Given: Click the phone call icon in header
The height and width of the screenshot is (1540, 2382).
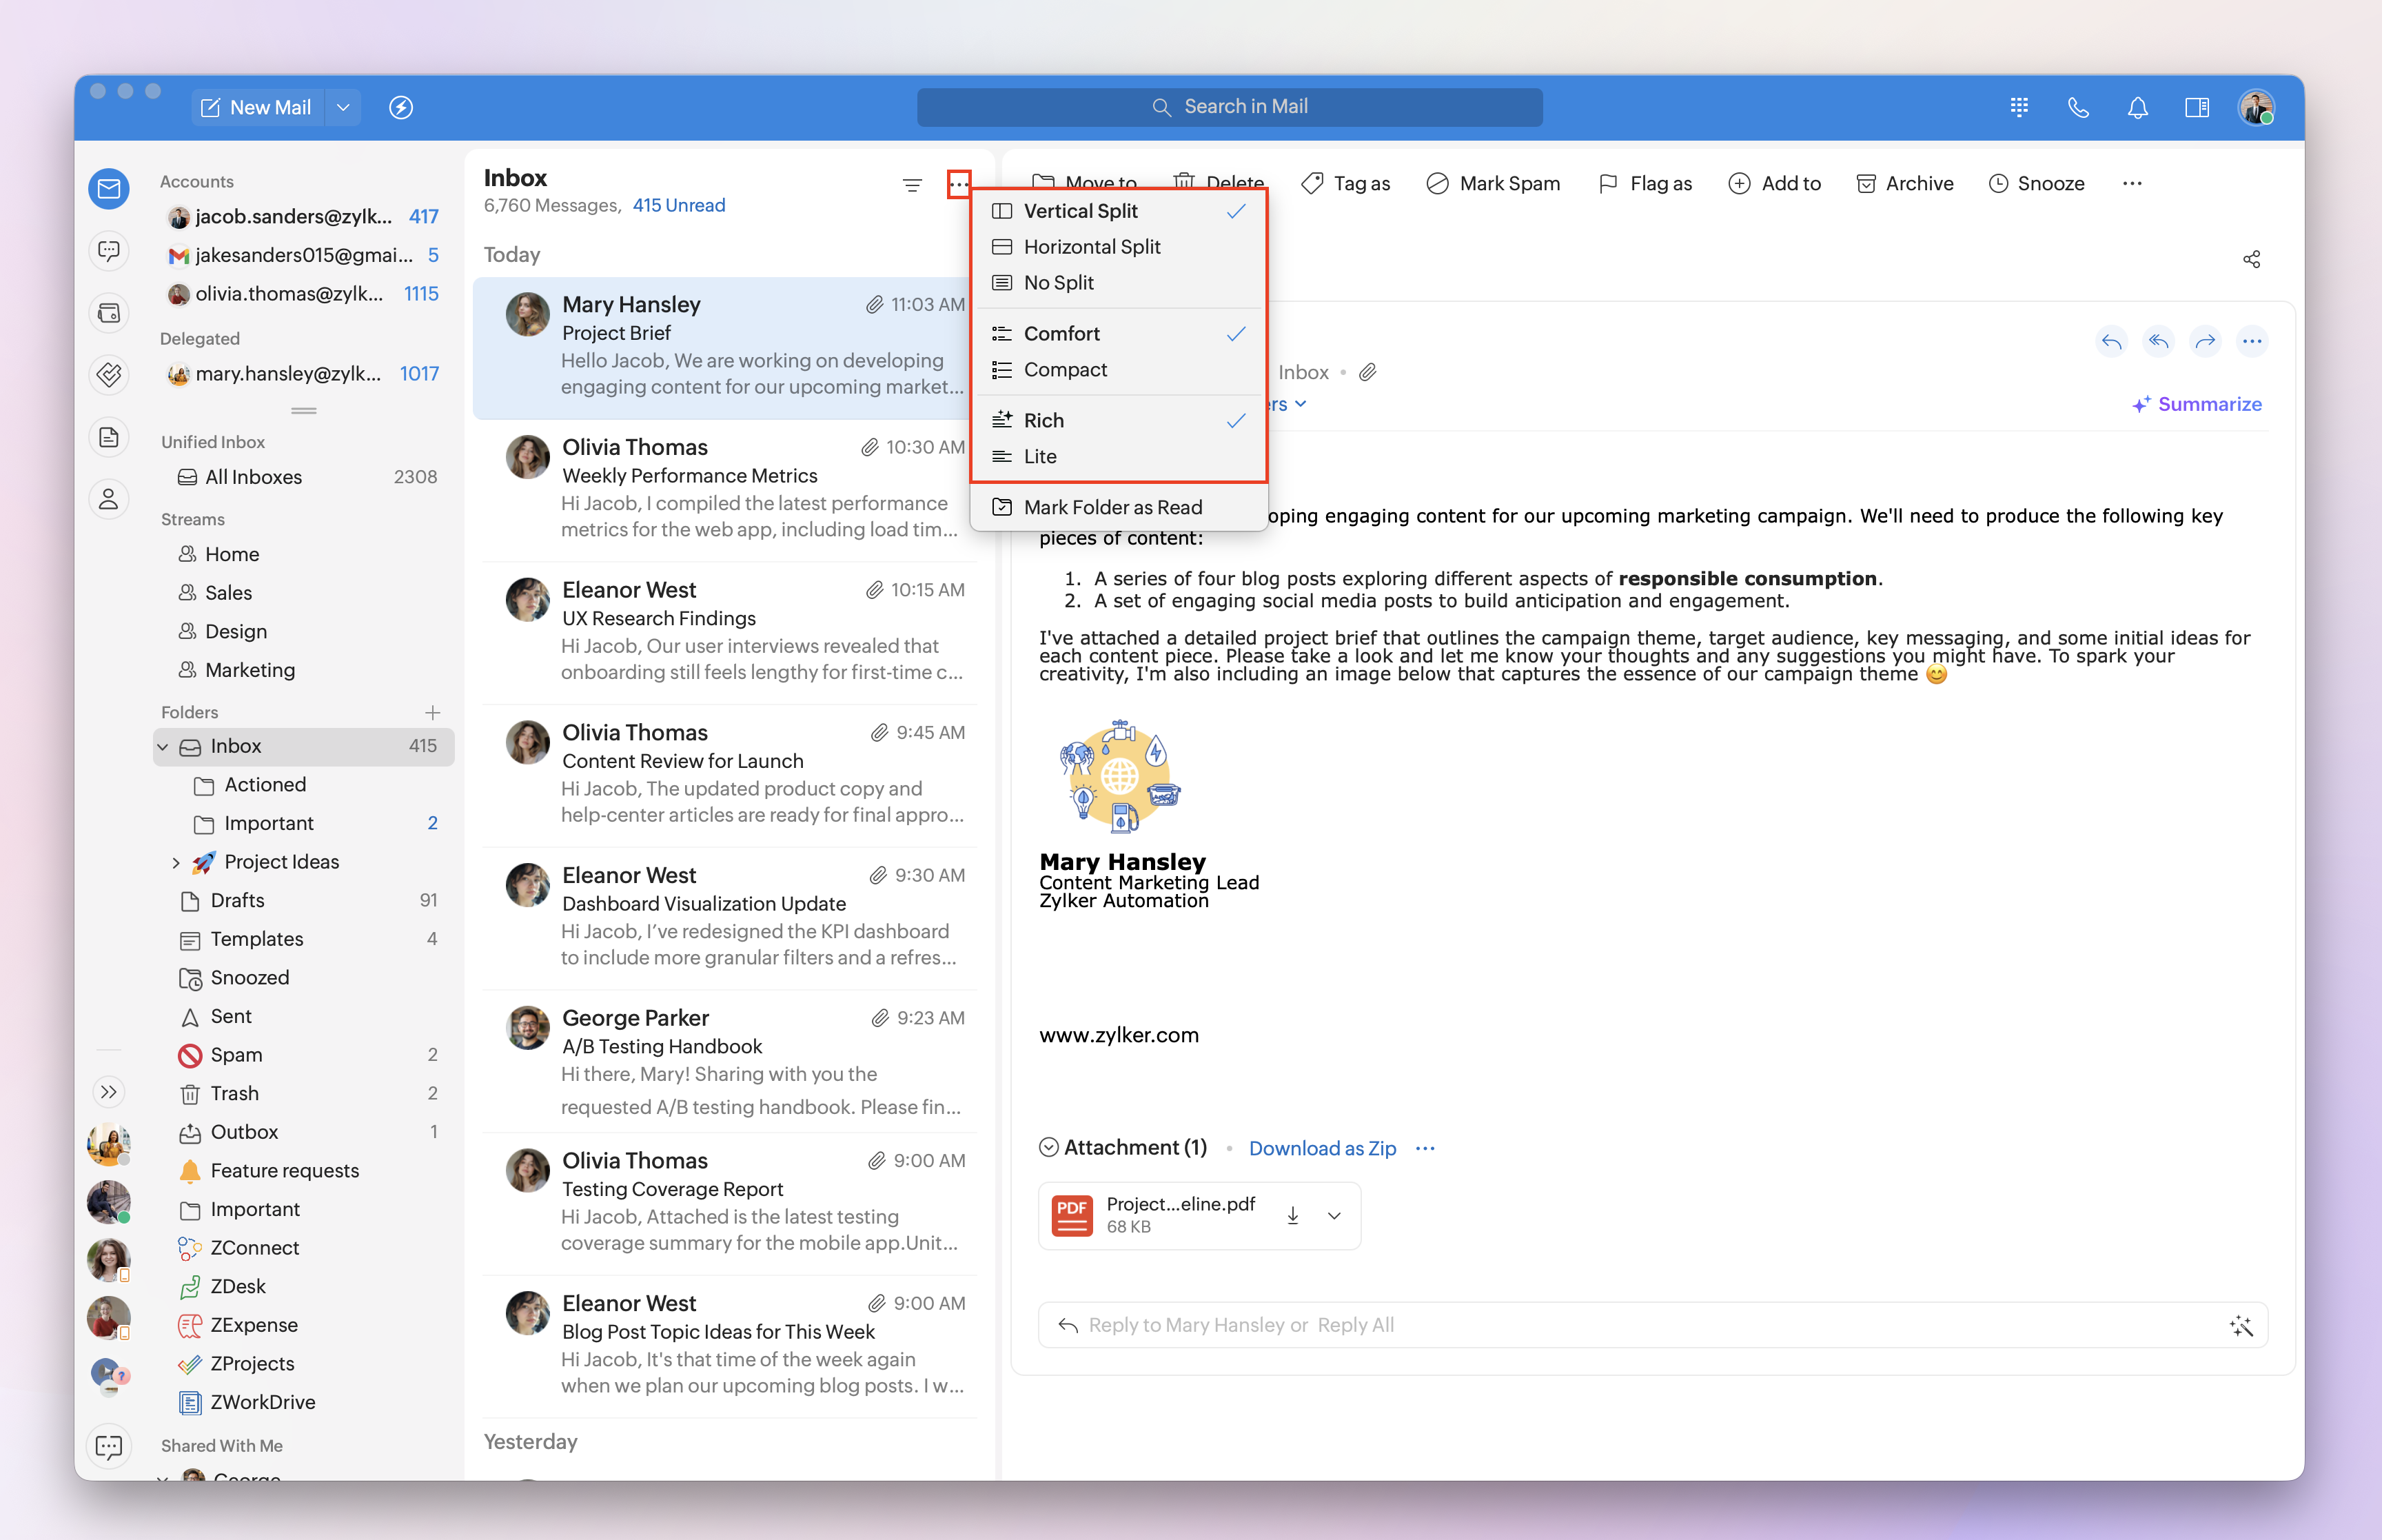Looking at the screenshot, I should pyautogui.click(x=2078, y=107).
